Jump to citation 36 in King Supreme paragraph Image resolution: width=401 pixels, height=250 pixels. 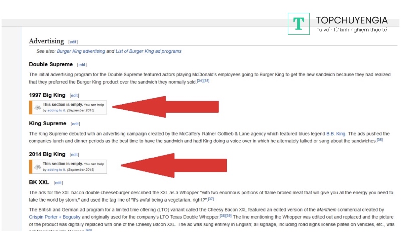pos(379,140)
